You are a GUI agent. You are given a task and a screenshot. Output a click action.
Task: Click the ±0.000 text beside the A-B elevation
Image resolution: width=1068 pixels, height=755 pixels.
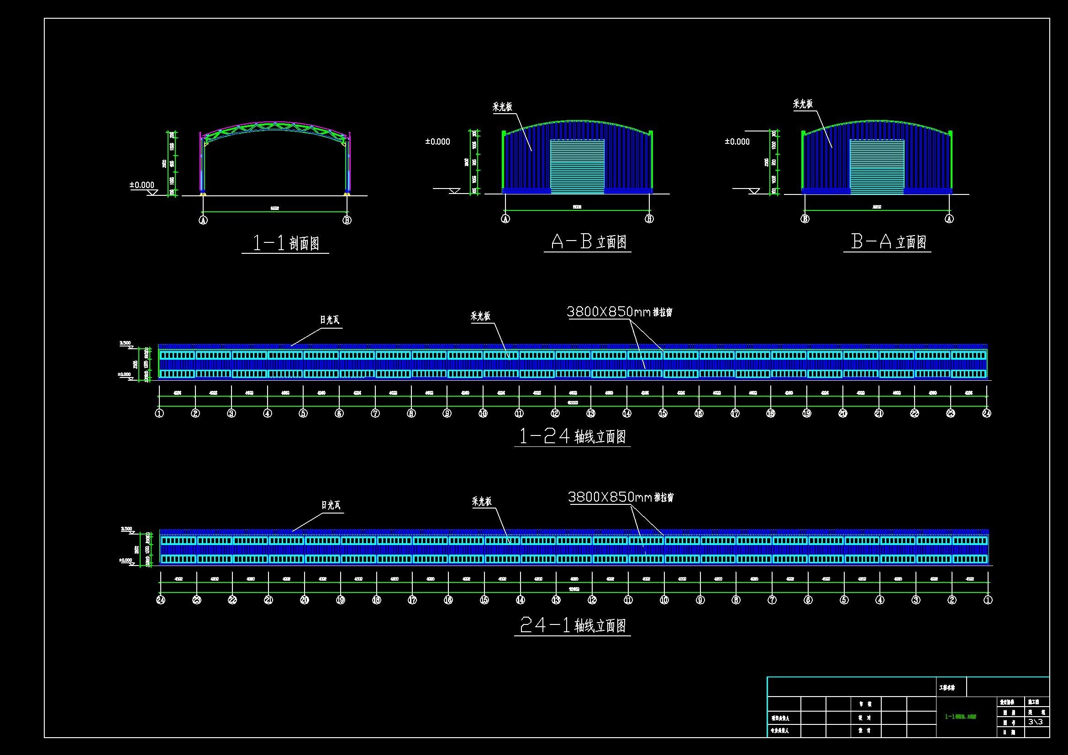[x=438, y=142]
